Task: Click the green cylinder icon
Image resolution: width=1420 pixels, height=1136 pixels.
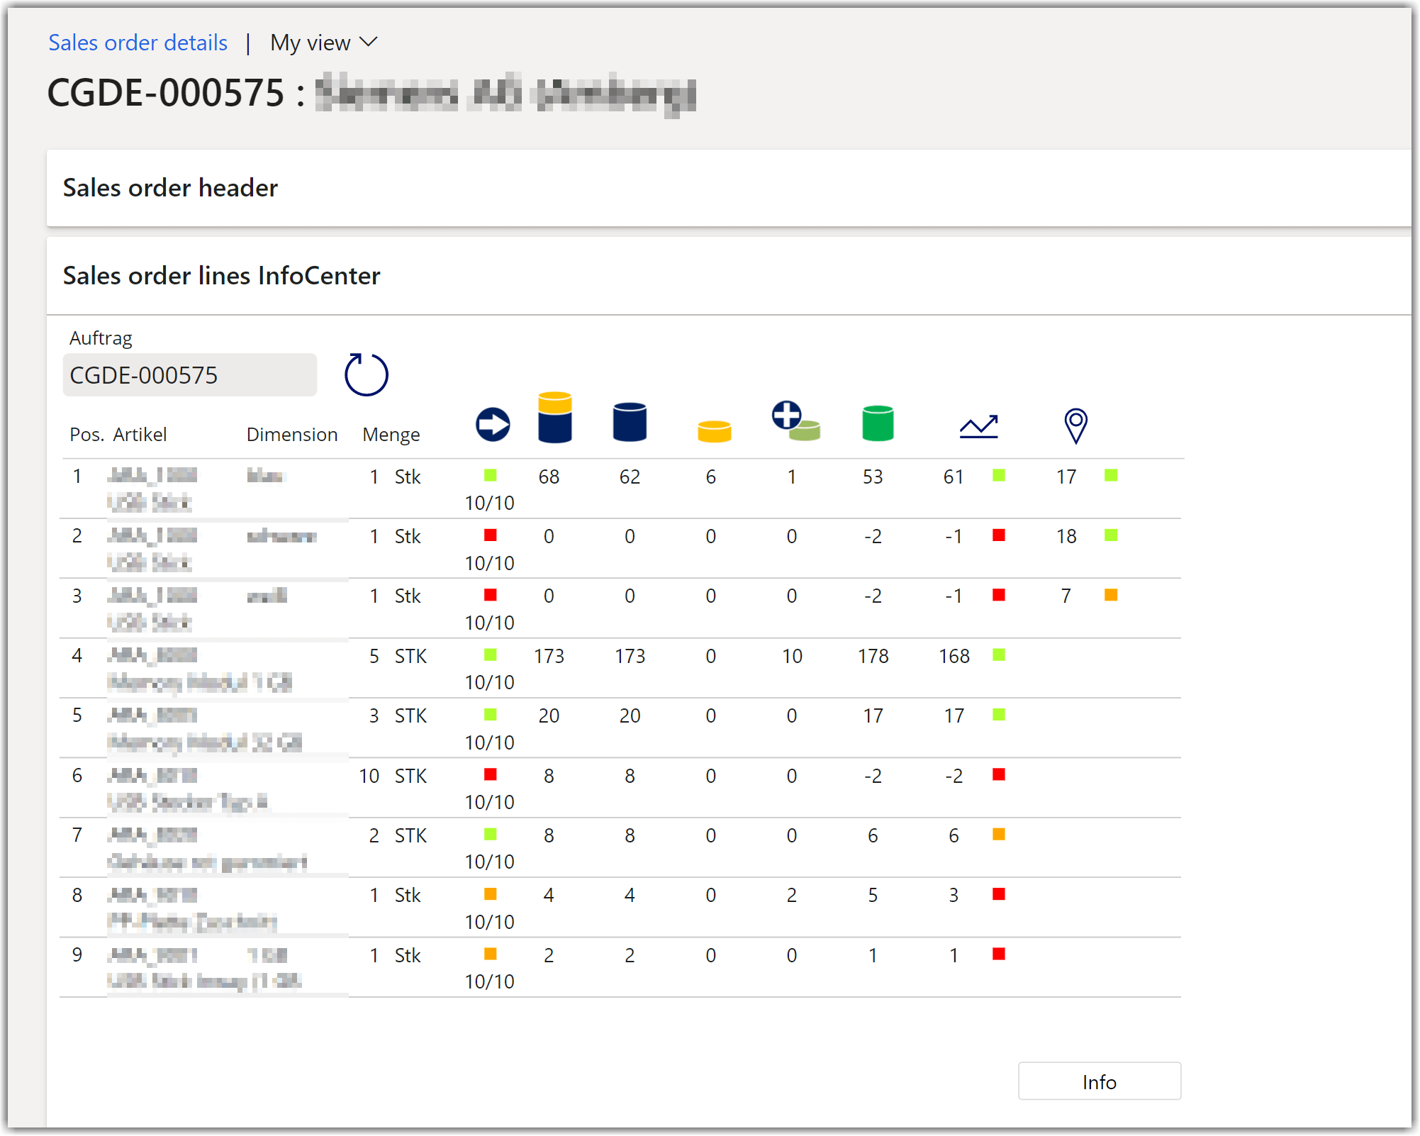Action: point(877,423)
